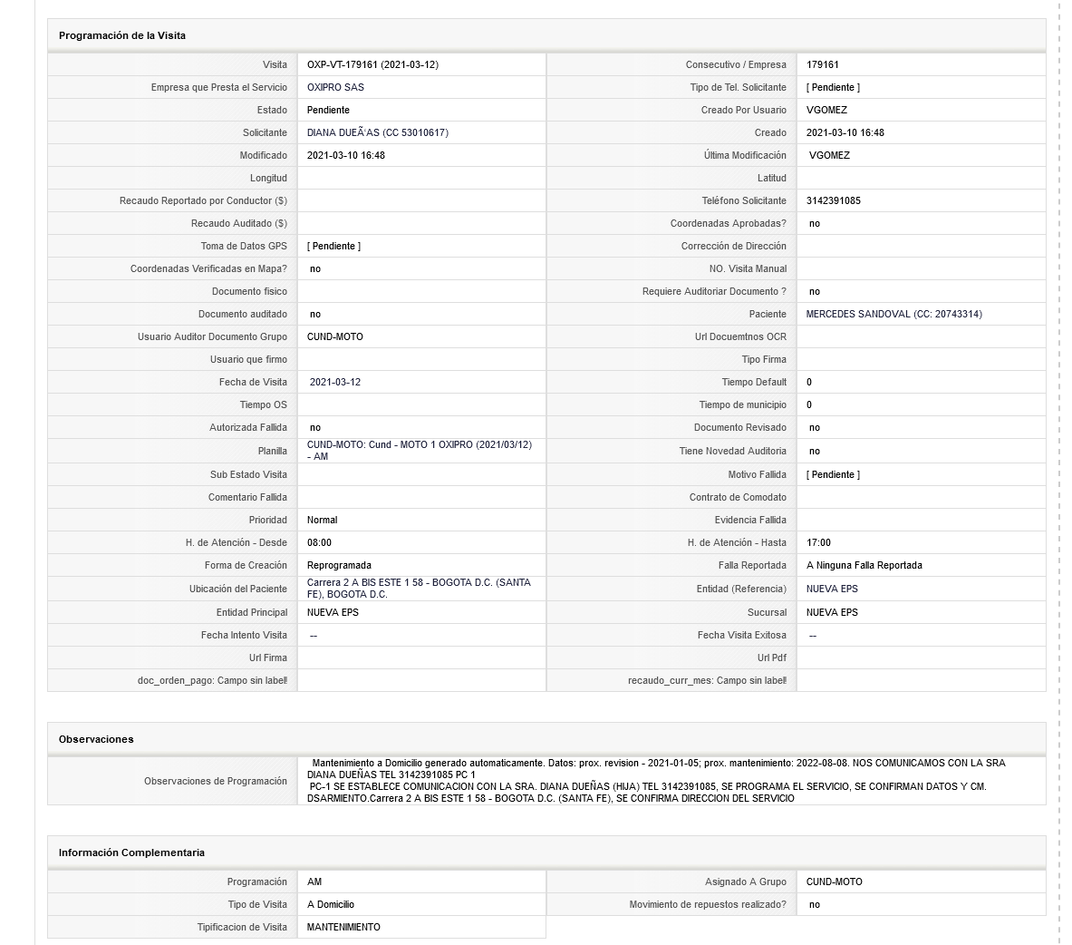Open patient link MERCEDES SANDOVAL (CC: 20743314)
This screenshot has width=1072, height=945.
(893, 314)
